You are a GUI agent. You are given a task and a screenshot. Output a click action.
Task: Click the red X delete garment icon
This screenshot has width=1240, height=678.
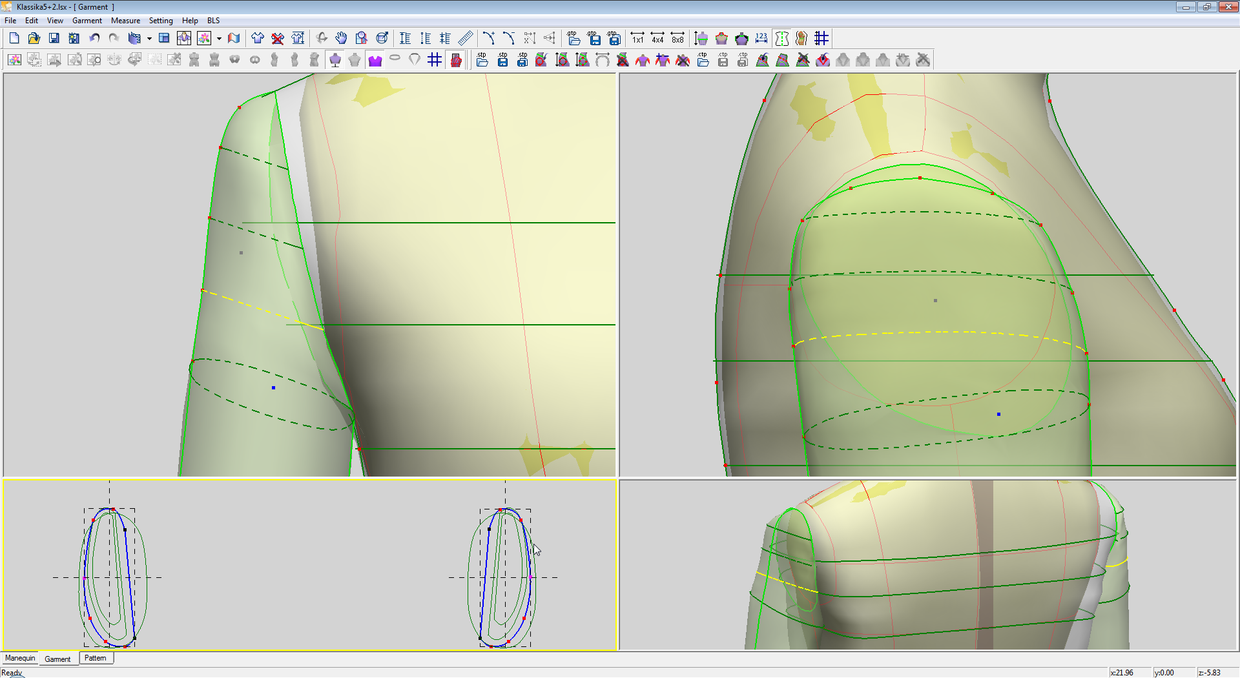(x=278, y=39)
